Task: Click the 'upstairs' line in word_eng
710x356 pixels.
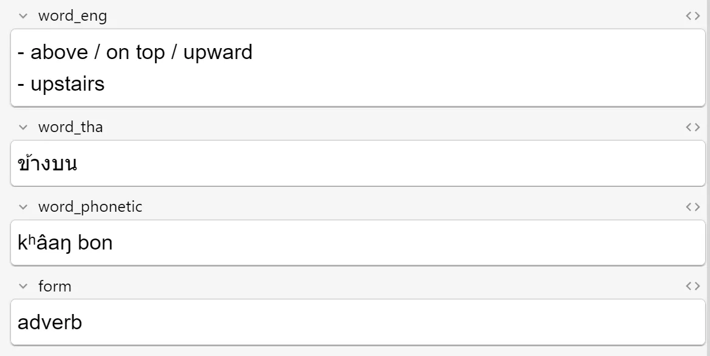Action: [x=68, y=83]
